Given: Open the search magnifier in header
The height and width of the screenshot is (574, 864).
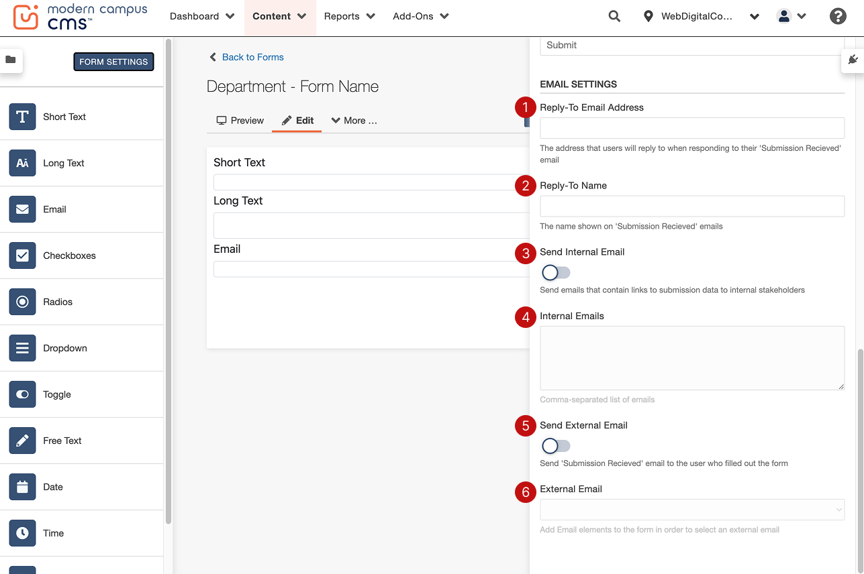Looking at the screenshot, I should (x=614, y=16).
